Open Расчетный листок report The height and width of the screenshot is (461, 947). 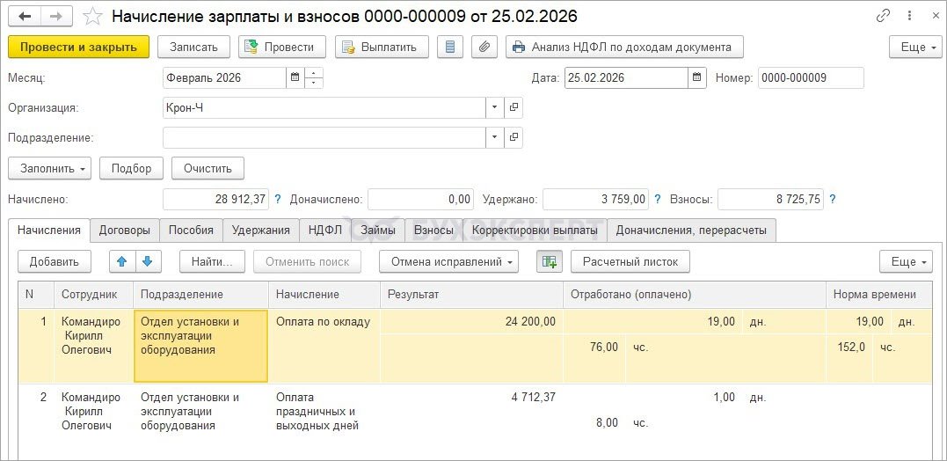[x=630, y=261]
